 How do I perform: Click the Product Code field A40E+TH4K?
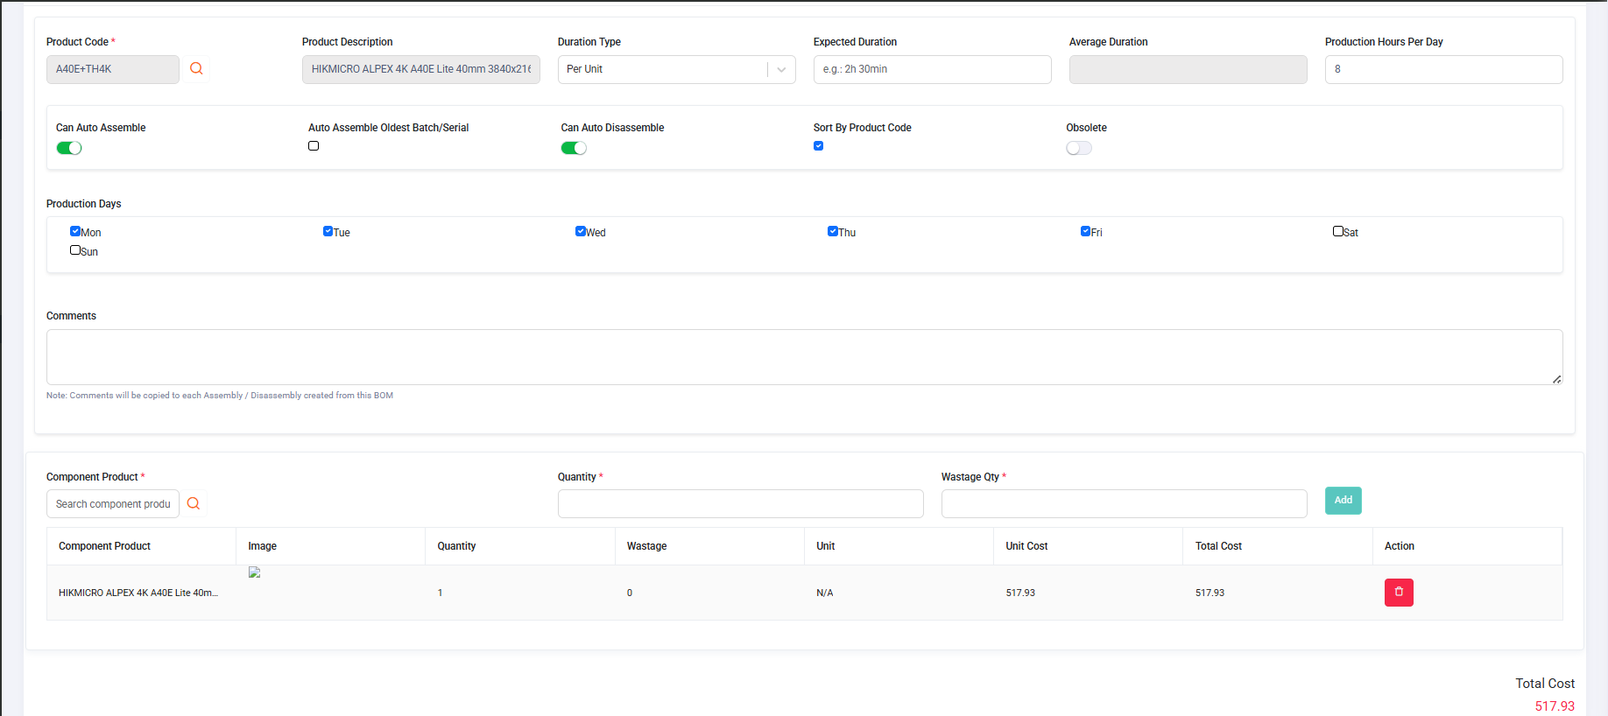click(113, 69)
